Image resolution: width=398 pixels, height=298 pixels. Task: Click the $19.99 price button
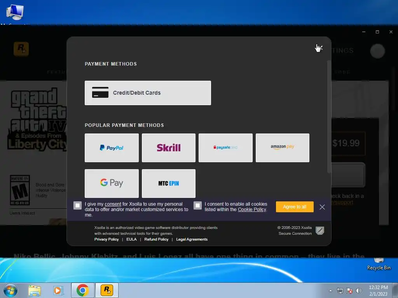[347, 144]
